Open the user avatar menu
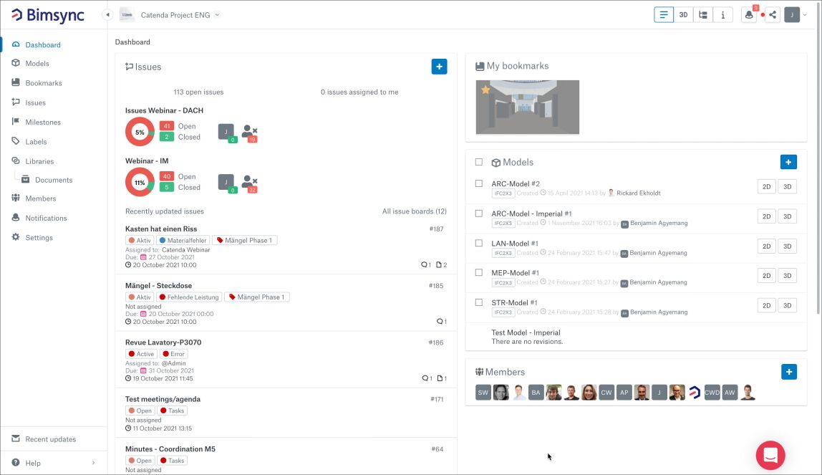The image size is (822, 475). click(x=792, y=14)
